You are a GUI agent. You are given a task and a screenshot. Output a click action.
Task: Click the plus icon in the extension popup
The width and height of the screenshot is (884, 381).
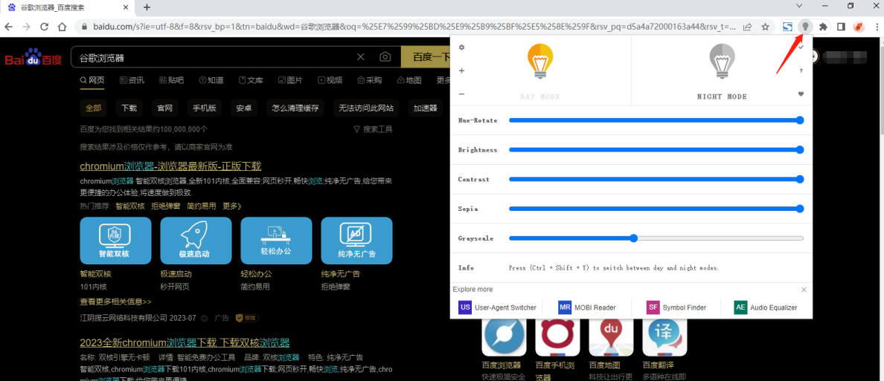461,71
